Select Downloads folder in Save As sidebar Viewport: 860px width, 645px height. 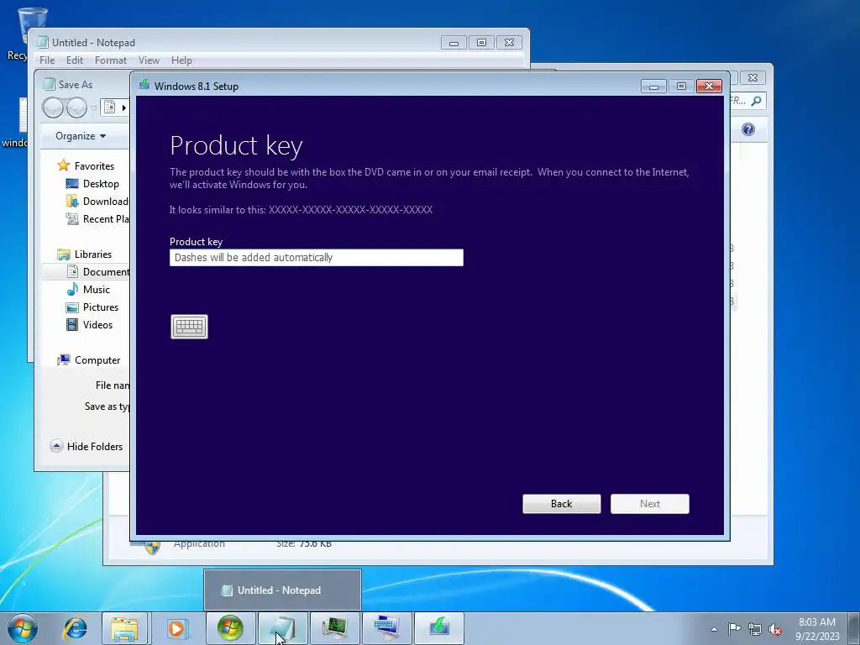(x=97, y=202)
